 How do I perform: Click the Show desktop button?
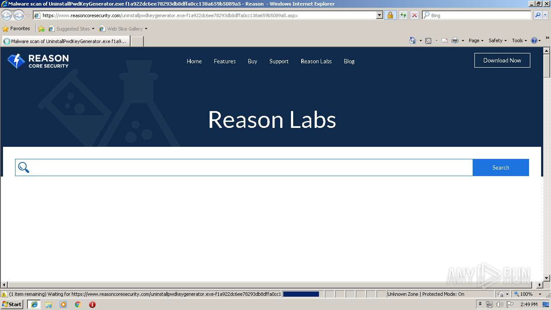tap(546, 304)
